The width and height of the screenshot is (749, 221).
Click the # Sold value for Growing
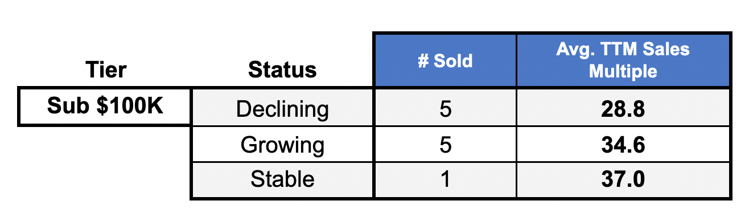click(x=445, y=145)
